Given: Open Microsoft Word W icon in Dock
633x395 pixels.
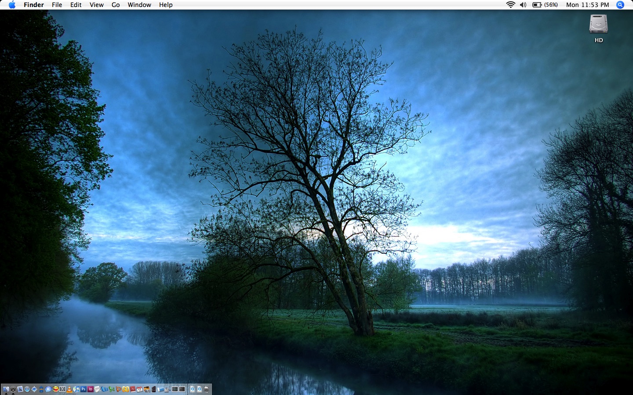Looking at the screenshot, I should [105, 389].
